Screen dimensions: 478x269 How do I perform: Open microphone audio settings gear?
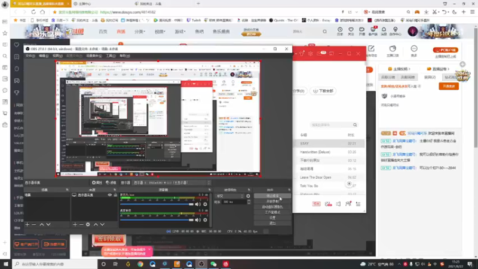pos(205,204)
